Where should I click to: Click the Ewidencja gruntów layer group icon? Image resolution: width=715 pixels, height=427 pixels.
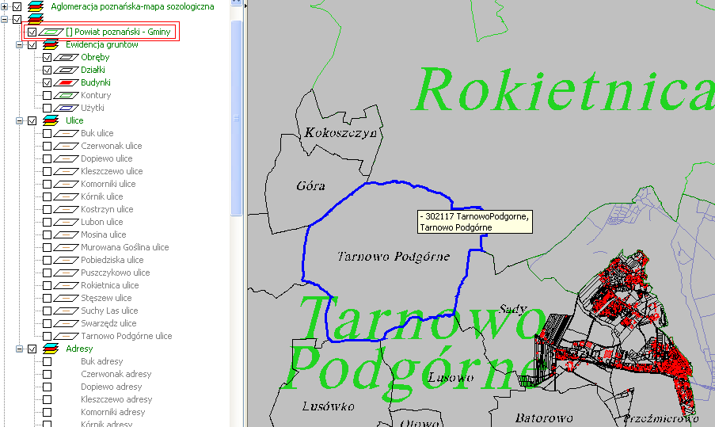point(51,45)
